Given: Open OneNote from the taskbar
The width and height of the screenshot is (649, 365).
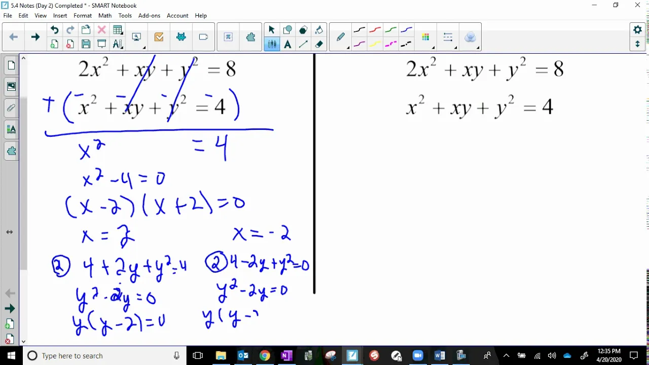Looking at the screenshot, I should coord(286,356).
